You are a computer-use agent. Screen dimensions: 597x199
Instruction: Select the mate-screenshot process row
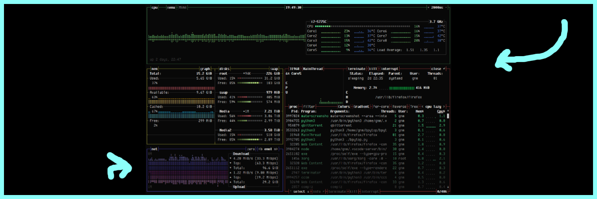[x=365, y=116]
